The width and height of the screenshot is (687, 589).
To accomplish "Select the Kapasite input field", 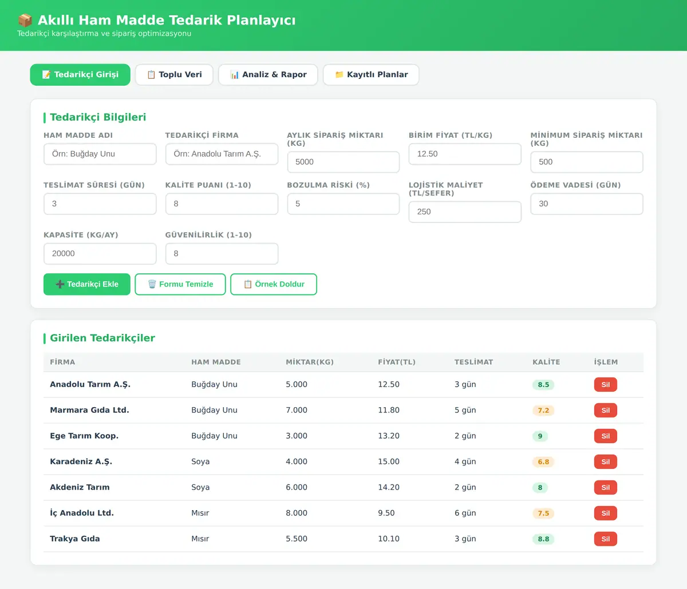I will click(100, 254).
